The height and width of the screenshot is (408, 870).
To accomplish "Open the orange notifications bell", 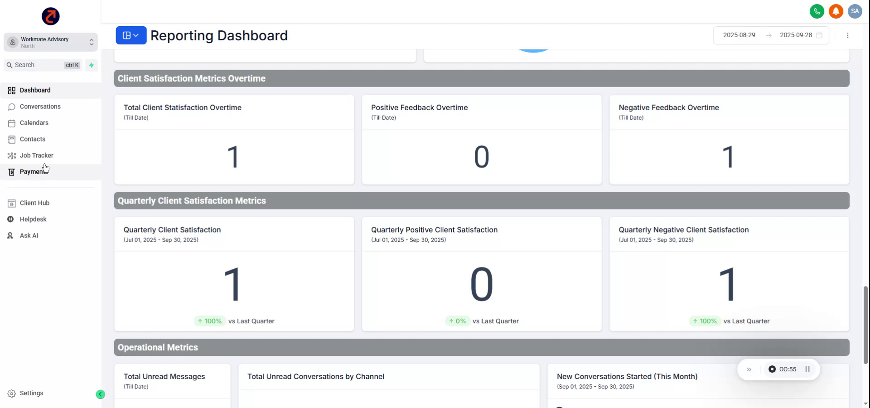I will [836, 11].
